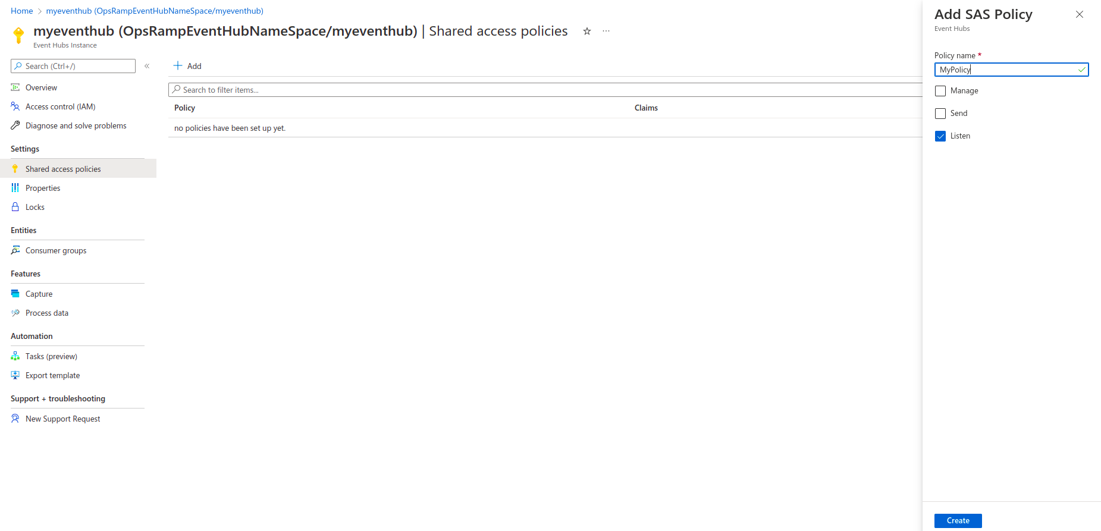Click the Overview icon in sidebar
Screen dimensions: 1101x531
(15, 87)
